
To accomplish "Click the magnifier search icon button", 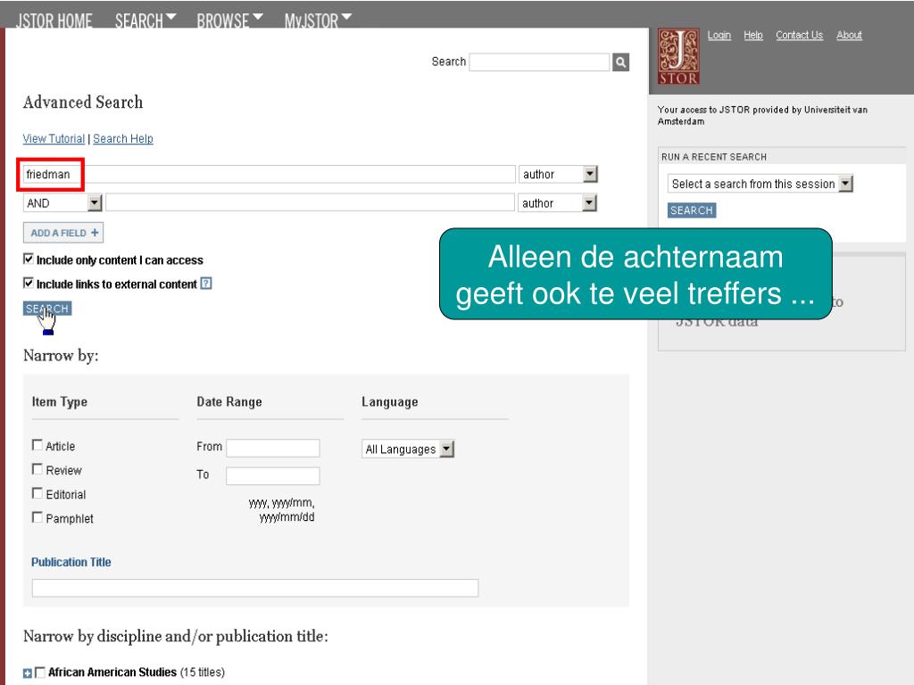I will coord(620,62).
